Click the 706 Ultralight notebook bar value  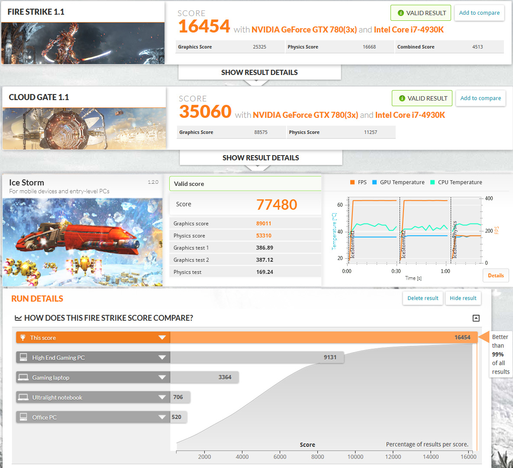coord(178,397)
